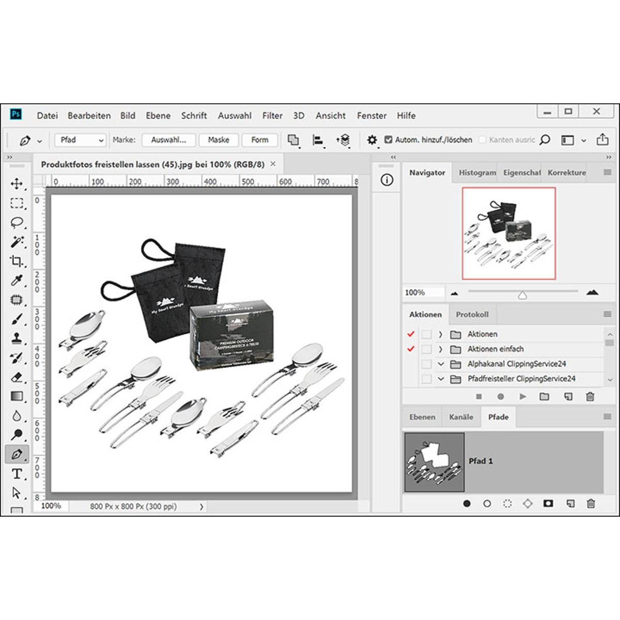The image size is (620, 620).
Task: Open the info panel icon
Action: click(387, 180)
